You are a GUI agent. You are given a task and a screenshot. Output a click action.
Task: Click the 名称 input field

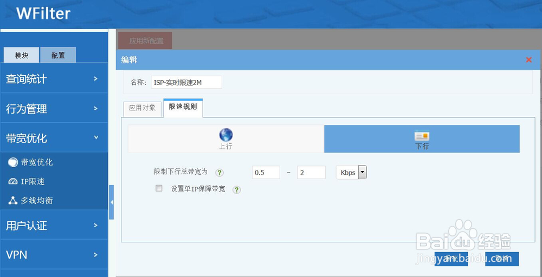tap(186, 82)
